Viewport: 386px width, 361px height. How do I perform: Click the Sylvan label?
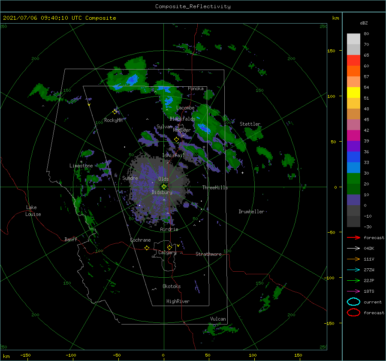coord(164,127)
